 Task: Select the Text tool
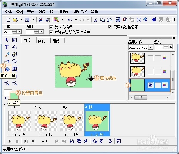click(x=7, y=47)
